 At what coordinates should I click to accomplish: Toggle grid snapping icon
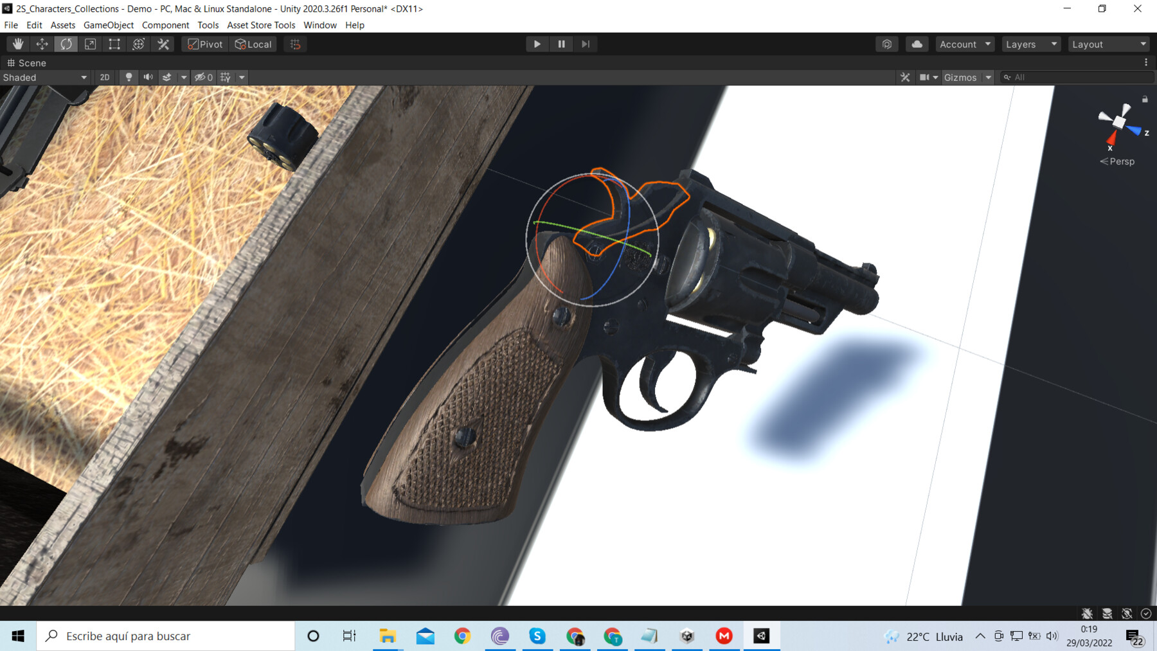coord(295,44)
